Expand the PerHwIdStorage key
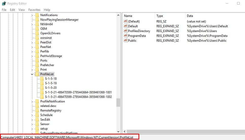 [x=32, y=56]
